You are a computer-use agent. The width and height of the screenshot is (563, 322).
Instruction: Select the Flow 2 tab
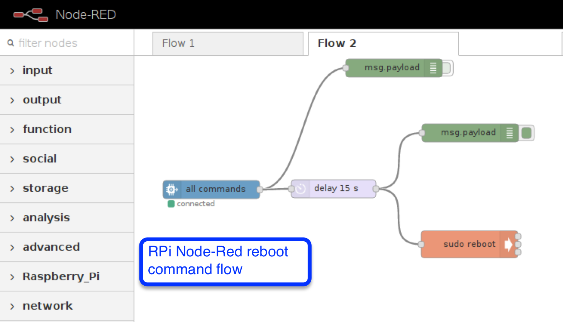point(383,44)
